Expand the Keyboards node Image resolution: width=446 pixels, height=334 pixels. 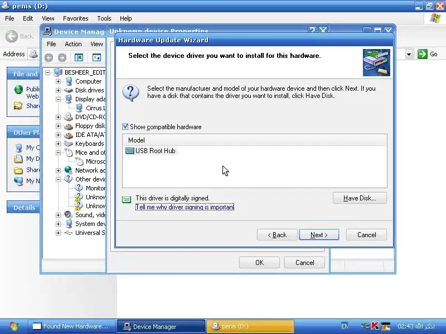[x=59, y=144]
